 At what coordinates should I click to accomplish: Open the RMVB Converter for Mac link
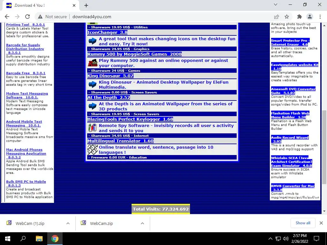pos(293,188)
